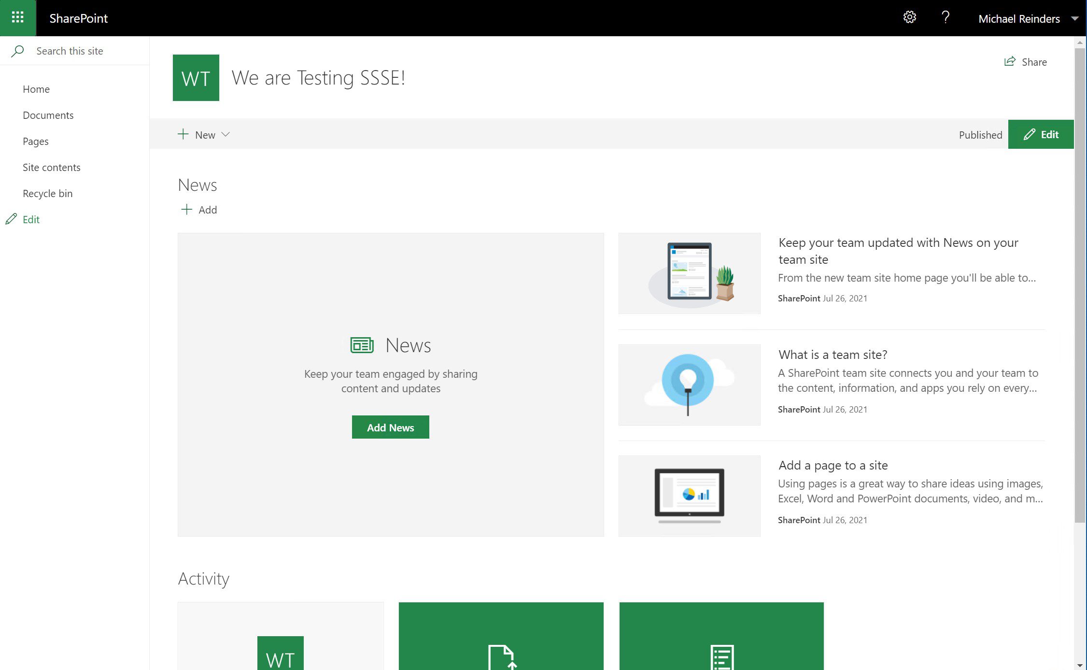Image resolution: width=1087 pixels, height=670 pixels.
Task: Click the Activity section heading
Action: coord(204,578)
